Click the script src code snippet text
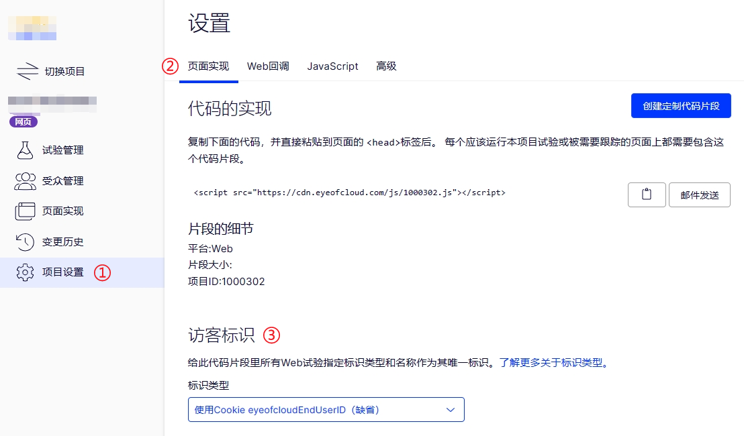 (x=349, y=193)
